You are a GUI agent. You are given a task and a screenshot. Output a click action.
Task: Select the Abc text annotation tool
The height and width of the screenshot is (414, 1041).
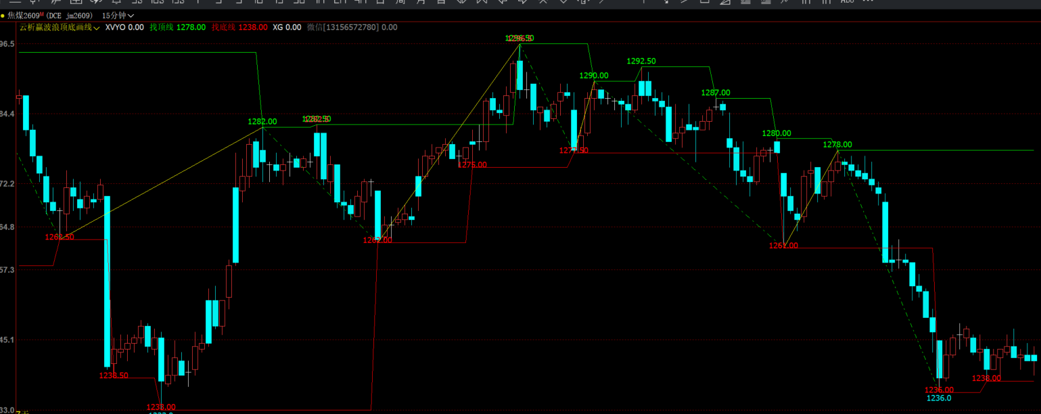(847, 2)
